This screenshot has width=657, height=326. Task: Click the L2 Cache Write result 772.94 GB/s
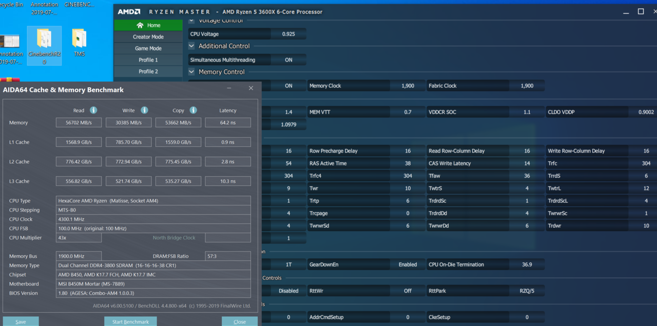128,162
